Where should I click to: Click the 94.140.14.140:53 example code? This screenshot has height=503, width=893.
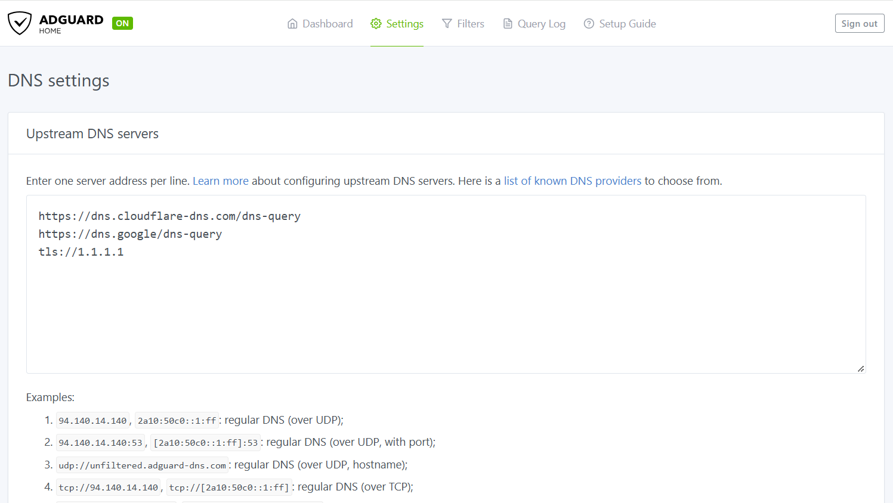click(101, 443)
